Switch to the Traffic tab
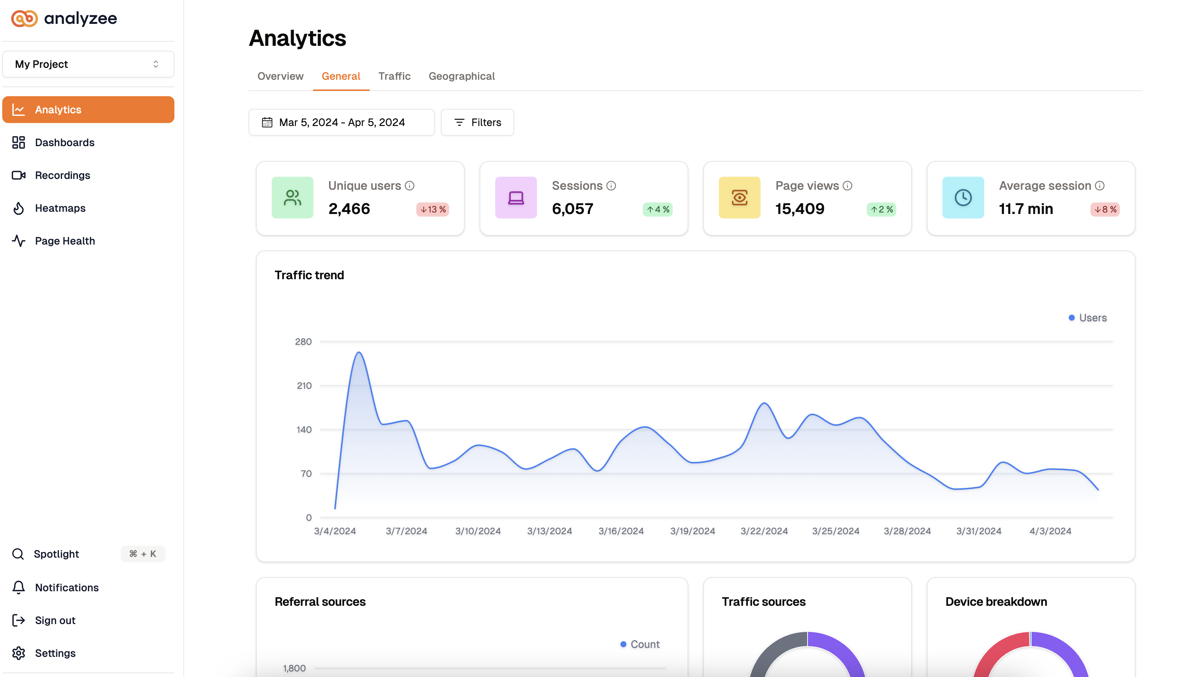Viewport: 1194px width, 677px height. 394,76
